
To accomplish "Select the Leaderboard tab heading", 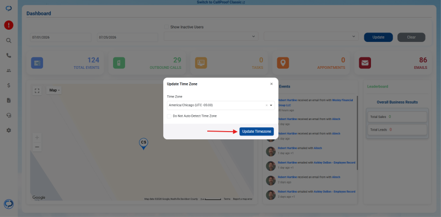I will click(x=378, y=86).
